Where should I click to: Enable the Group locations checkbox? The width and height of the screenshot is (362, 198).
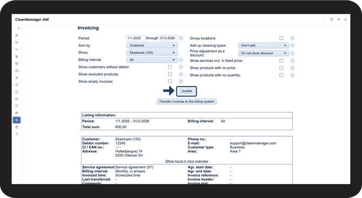point(281,38)
